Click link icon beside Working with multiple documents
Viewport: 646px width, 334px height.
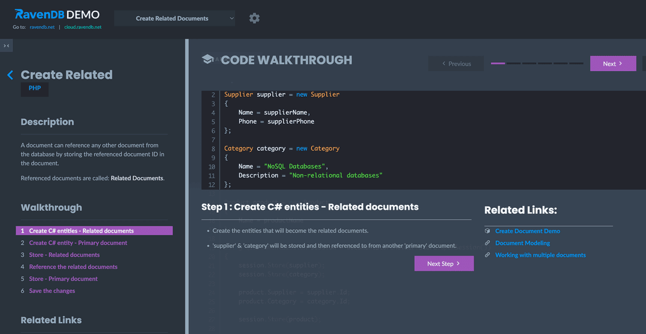click(x=487, y=255)
